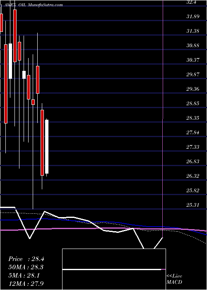The height and width of the screenshot is (290, 207).
Task: Select the 26.32 price axis label
Action: (193, 176)
